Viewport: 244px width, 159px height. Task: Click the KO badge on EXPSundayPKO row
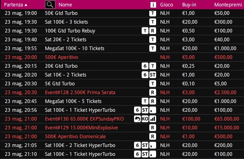145,119
